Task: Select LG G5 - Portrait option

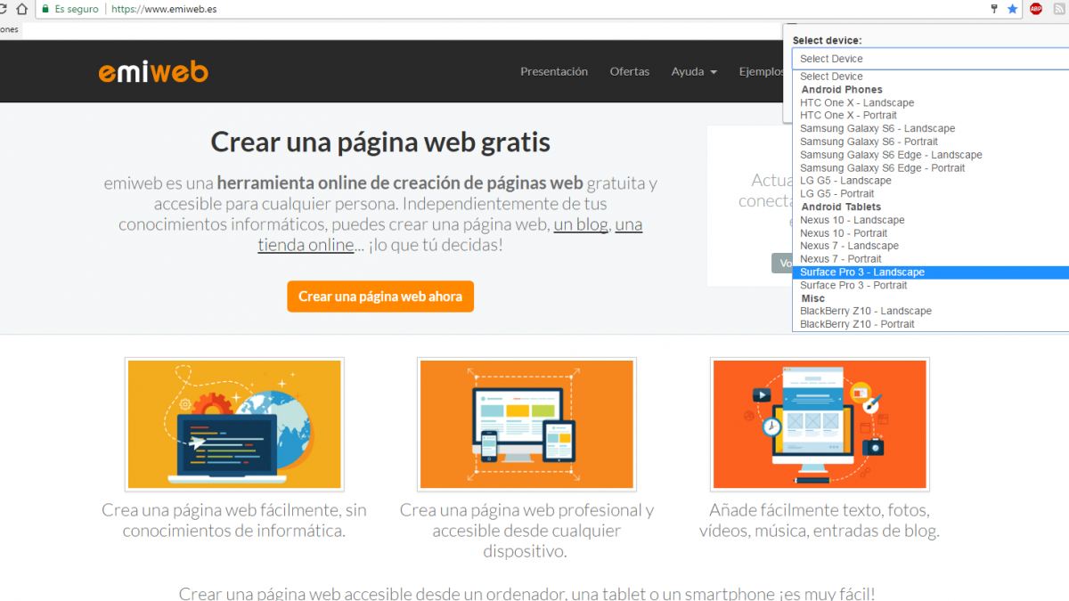Action: click(x=930, y=193)
